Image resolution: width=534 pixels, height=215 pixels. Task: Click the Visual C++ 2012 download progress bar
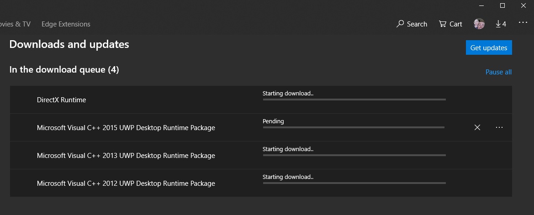click(354, 183)
